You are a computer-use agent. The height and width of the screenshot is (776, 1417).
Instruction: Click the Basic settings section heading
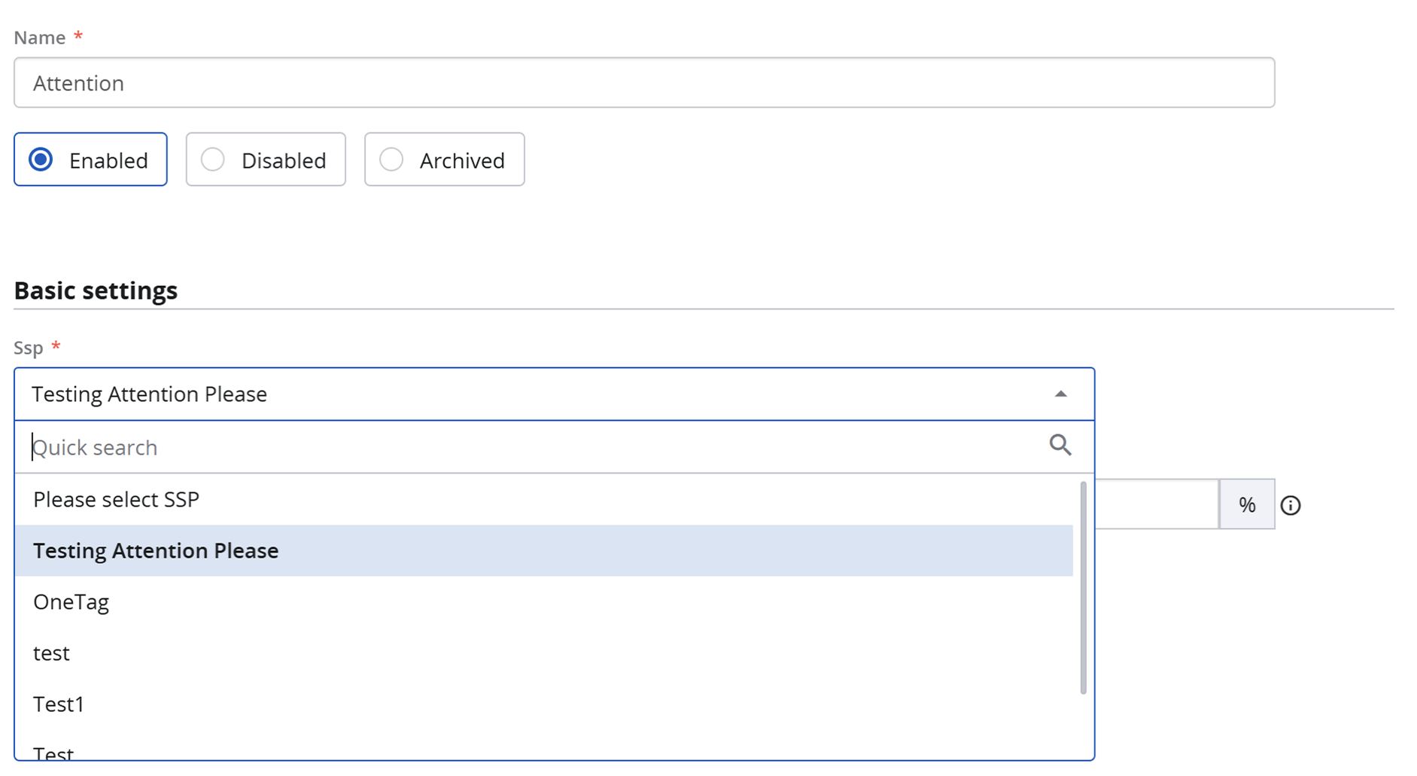[x=96, y=290]
